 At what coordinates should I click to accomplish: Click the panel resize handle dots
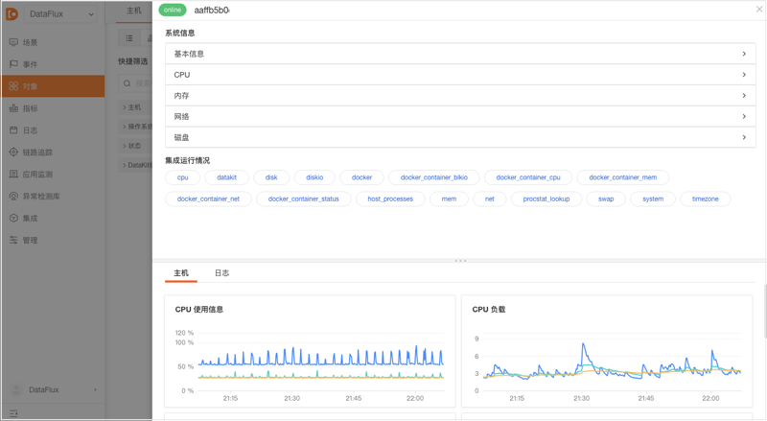click(460, 261)
